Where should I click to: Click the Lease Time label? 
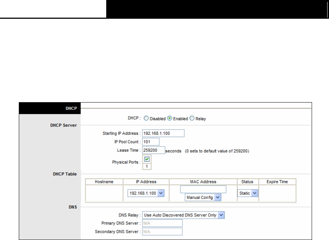pos(129,150)
